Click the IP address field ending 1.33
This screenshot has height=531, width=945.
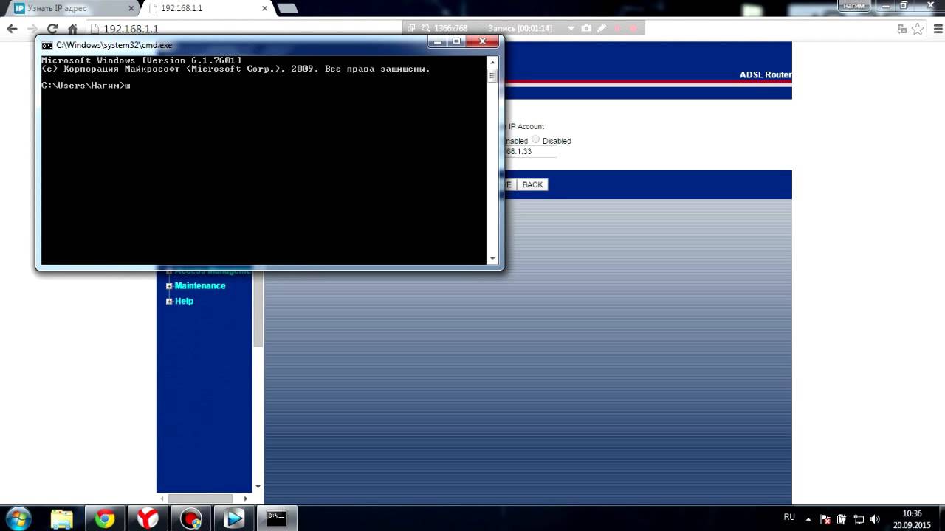coord(529,151)
